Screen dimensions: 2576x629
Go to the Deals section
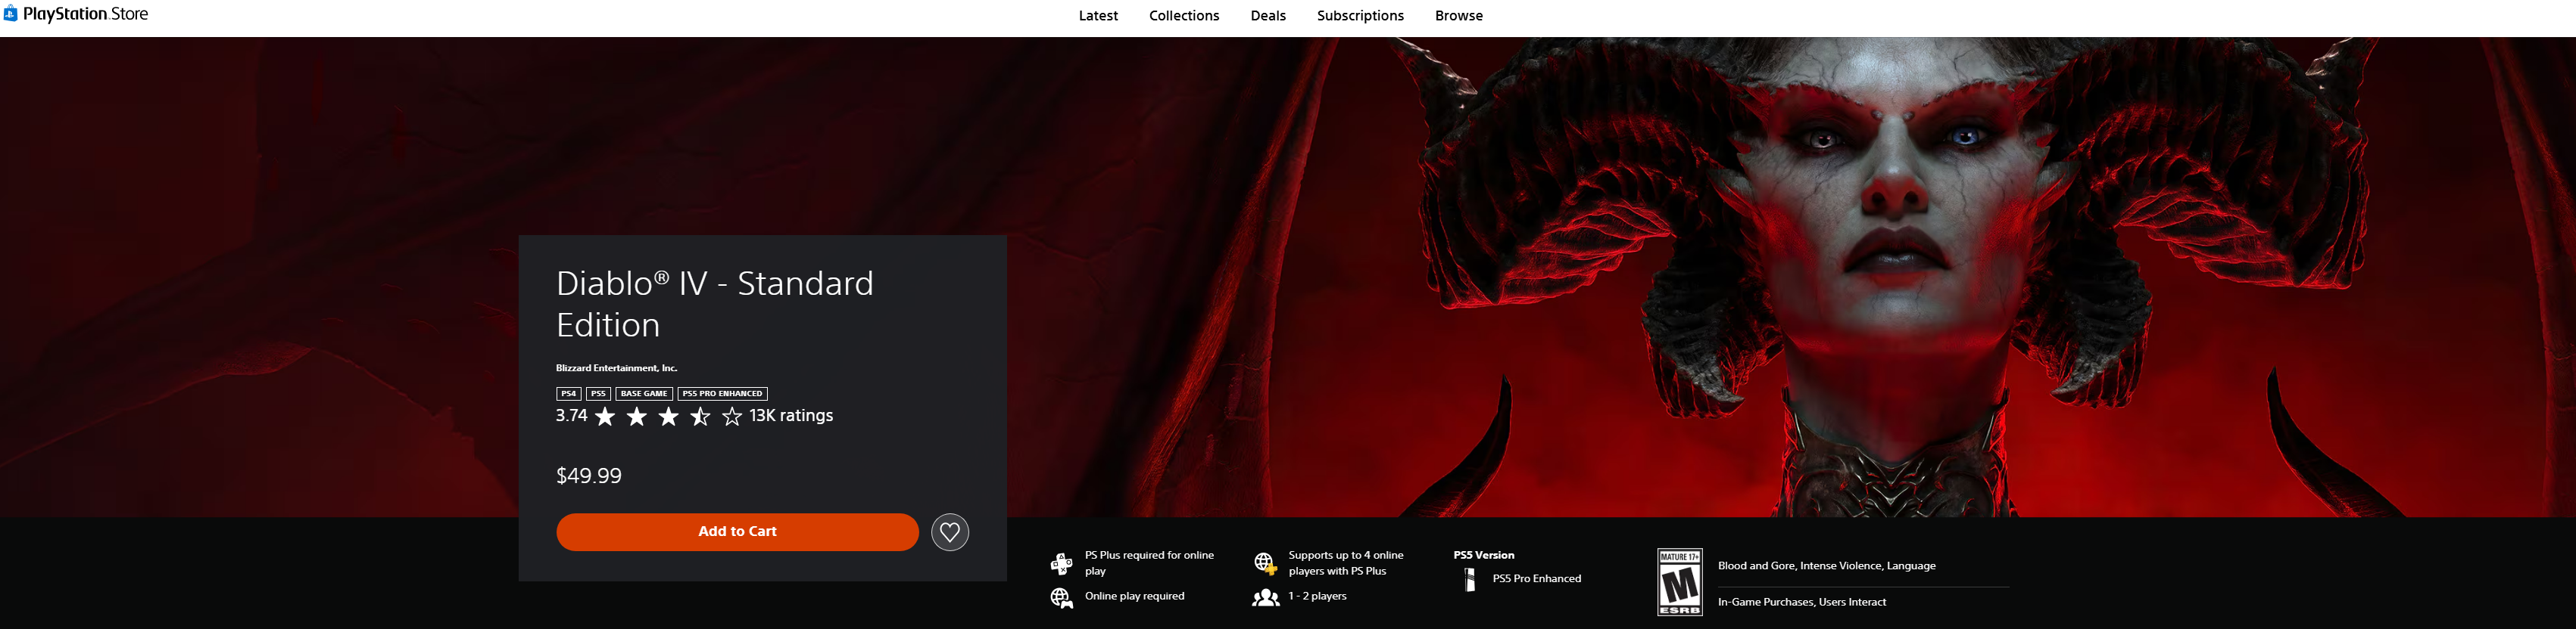pyautogui.click(x=1267, y=16)
